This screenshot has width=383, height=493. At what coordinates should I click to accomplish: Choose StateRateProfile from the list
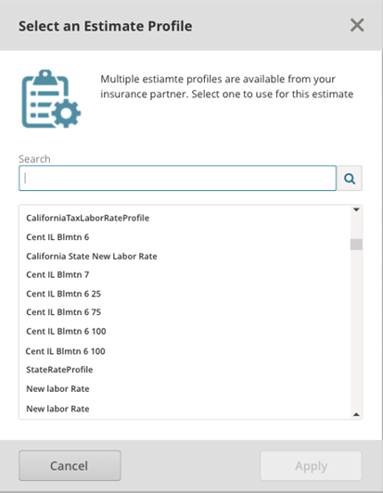pyautogui.click(x=59, y=370)
